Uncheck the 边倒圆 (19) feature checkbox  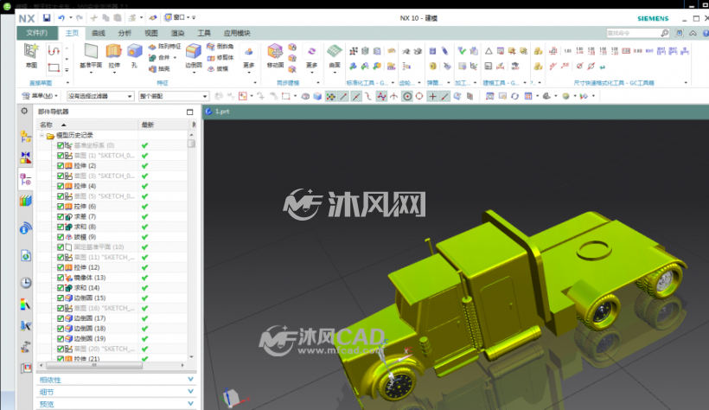pos(61,338)
